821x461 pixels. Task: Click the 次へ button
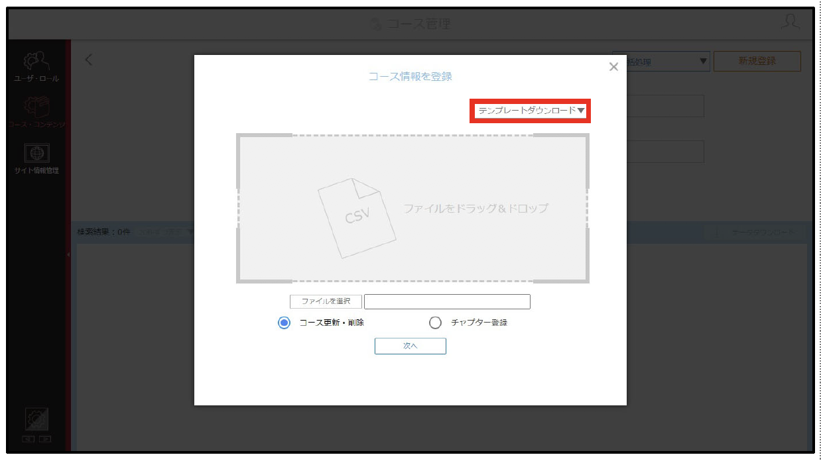(410, 346)
